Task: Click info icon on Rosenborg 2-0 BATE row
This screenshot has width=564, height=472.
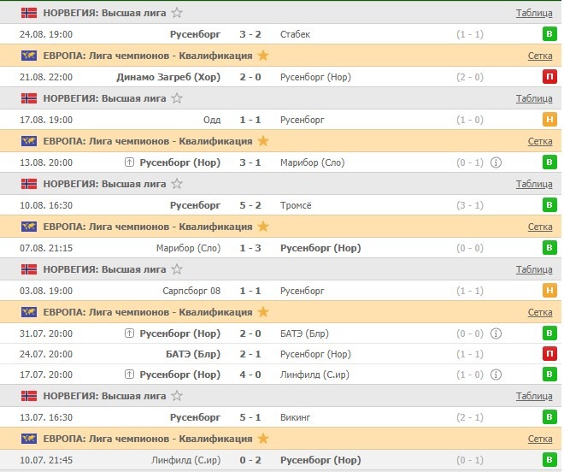Action: pos(496,333)
